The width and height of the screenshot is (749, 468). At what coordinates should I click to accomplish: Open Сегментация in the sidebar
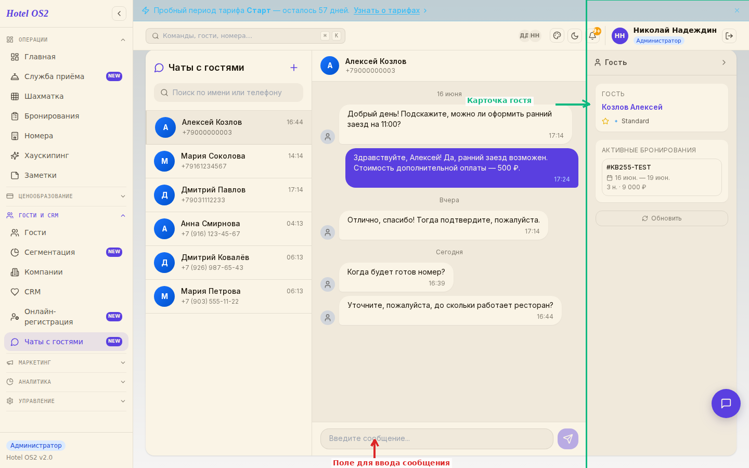[x=66, y=252]
